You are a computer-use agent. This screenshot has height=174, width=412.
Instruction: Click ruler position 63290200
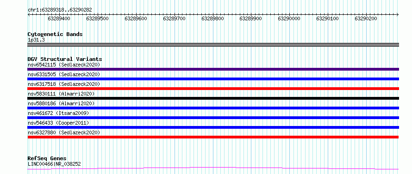click(x=366, y=18)
